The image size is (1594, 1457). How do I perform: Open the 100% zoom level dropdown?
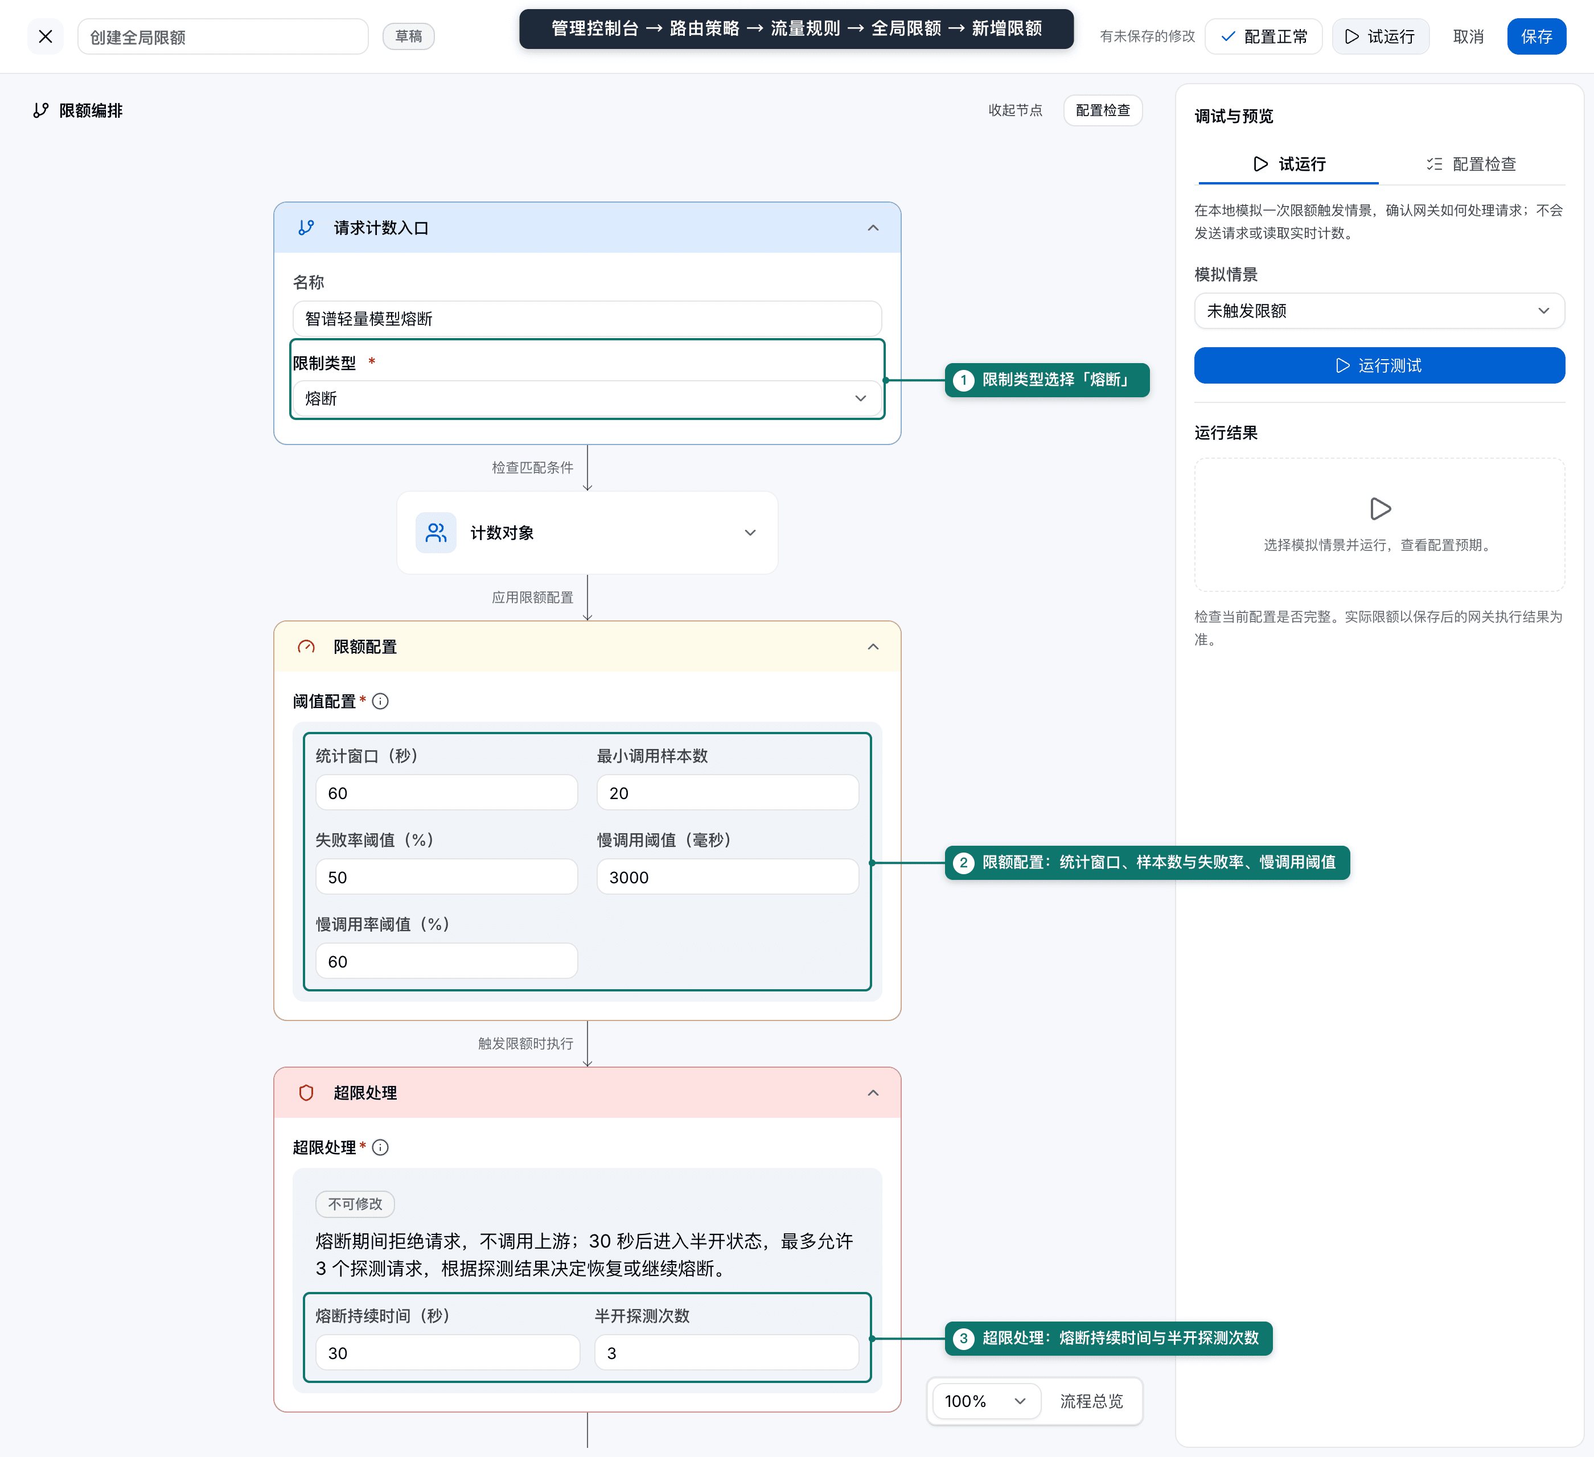[986, 1401]
